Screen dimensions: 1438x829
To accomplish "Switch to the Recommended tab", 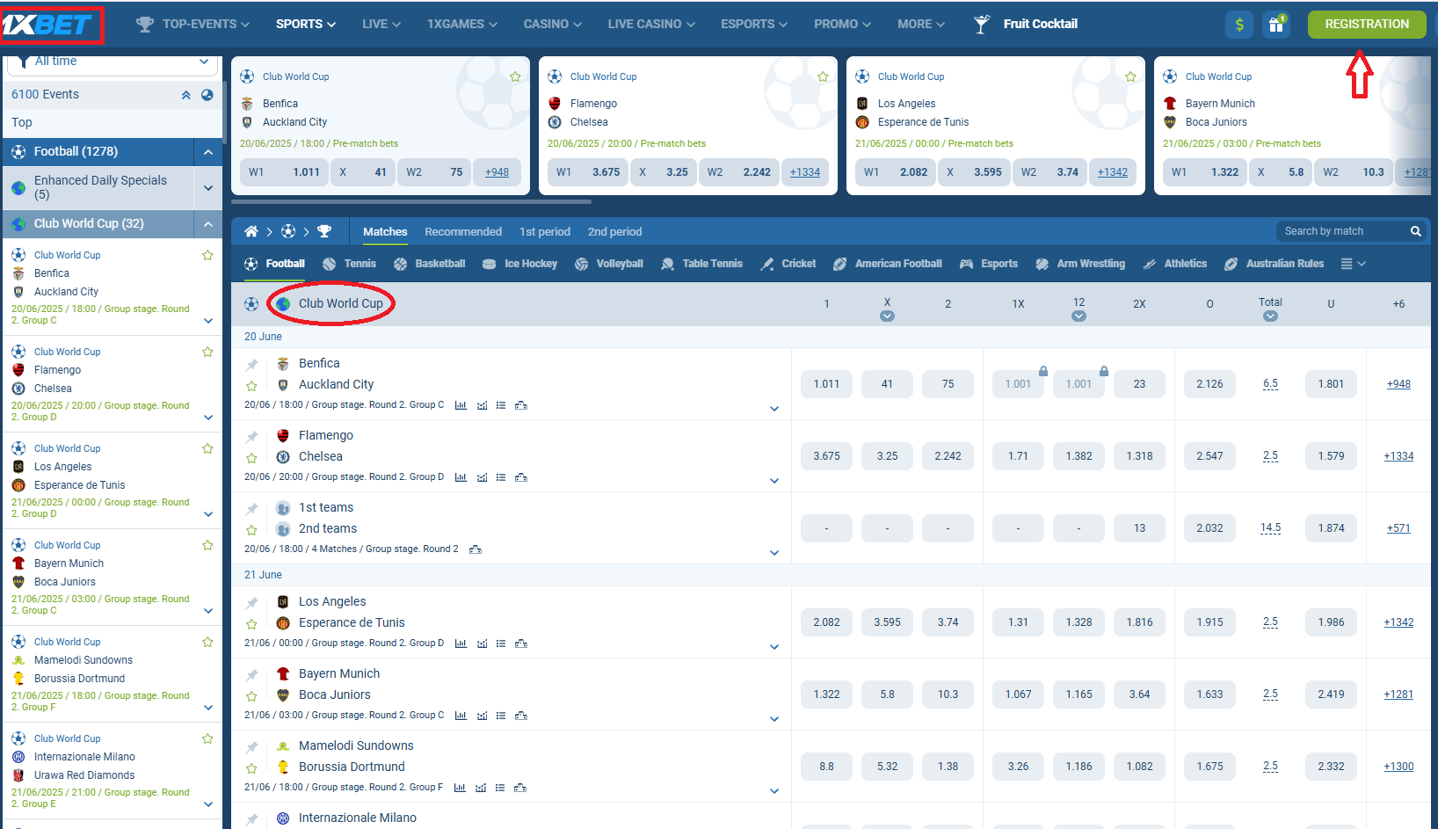I will pos(463,231).
